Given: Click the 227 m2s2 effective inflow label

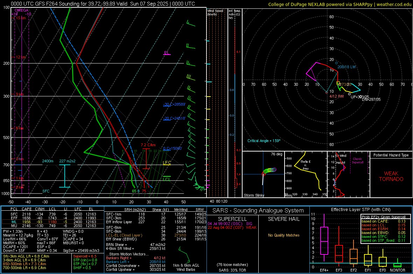Looking at the screenshot, I should click(67, 161).
